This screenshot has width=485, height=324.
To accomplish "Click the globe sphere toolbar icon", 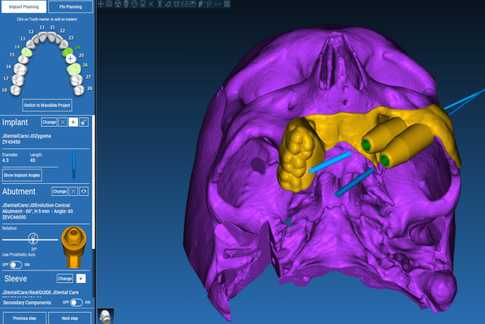I will coord(135,4).
